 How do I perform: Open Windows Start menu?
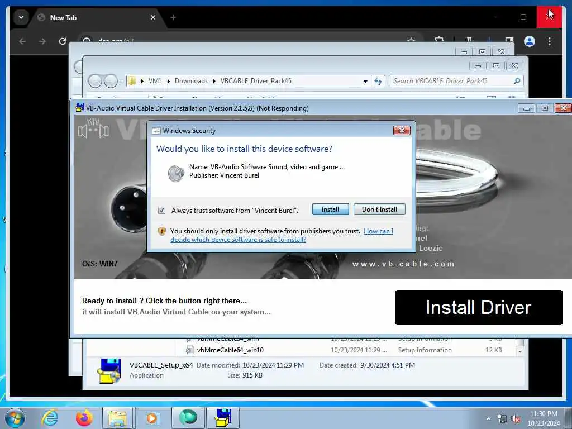[x=15, y=418]
